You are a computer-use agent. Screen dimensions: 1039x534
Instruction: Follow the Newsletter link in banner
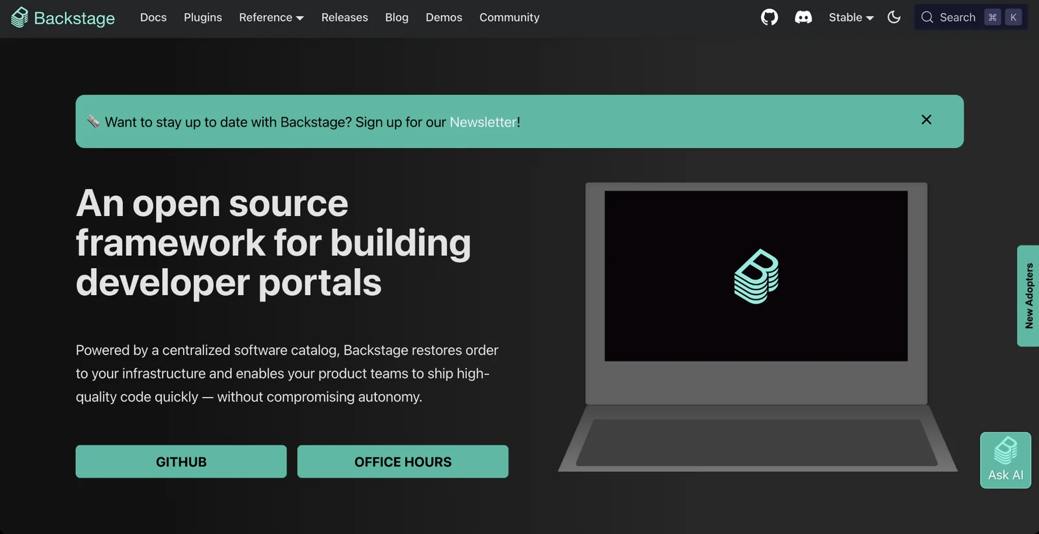pos(483,122)
